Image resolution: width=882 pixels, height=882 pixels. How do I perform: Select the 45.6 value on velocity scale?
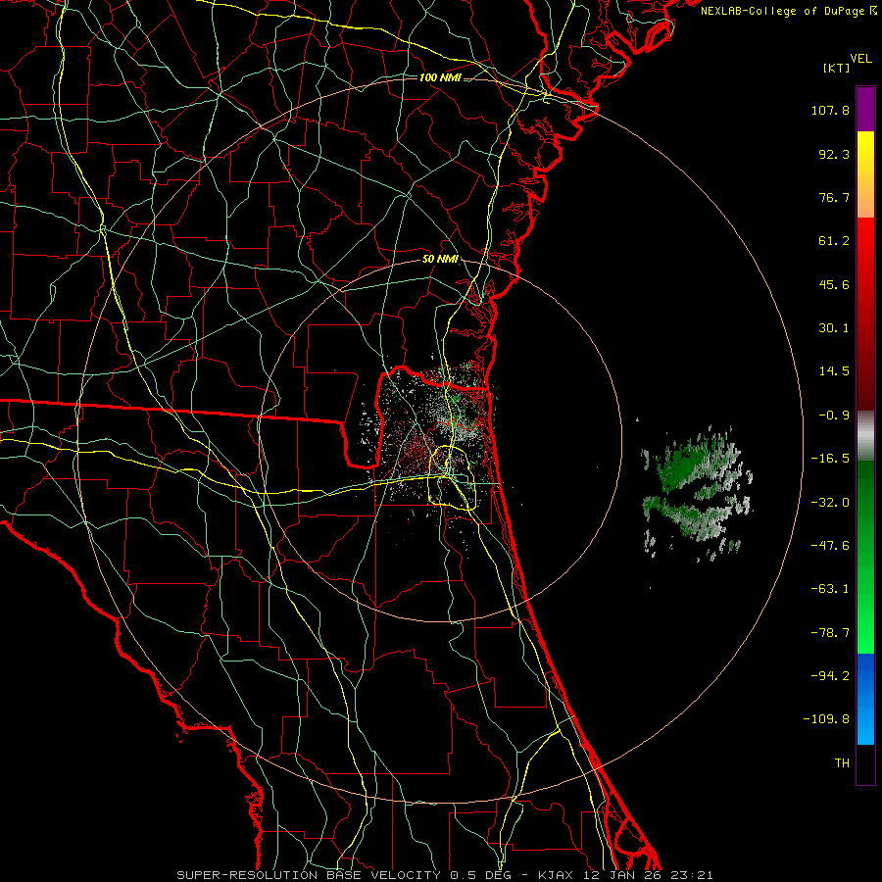click(x=834, y=284)
